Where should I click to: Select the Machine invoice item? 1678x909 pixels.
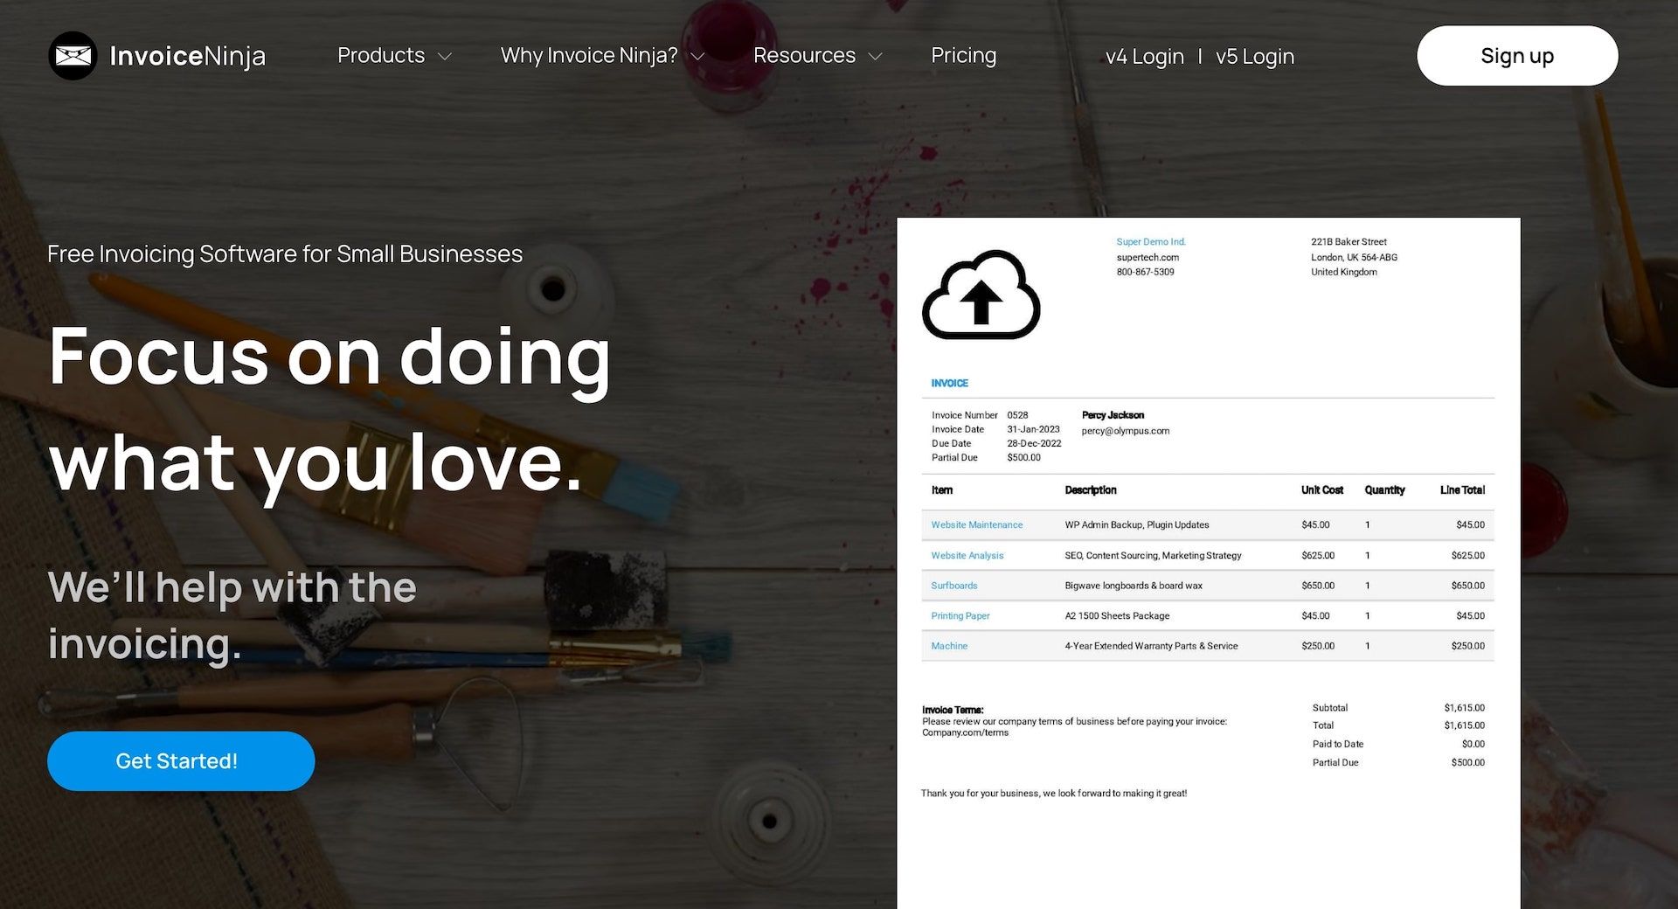(948, 647)
